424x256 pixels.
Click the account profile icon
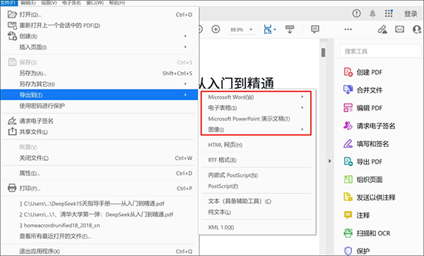[x=417, y=29]
